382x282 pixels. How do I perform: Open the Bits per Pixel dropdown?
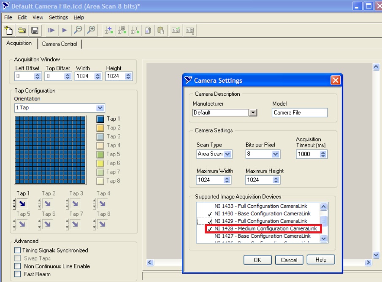click(276, 154)
